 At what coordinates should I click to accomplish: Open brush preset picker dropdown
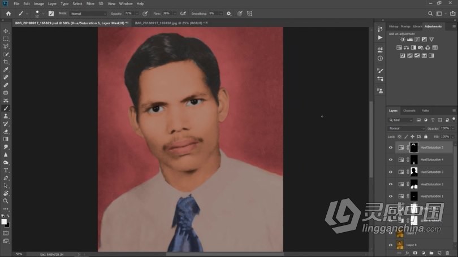coord(43,14)
